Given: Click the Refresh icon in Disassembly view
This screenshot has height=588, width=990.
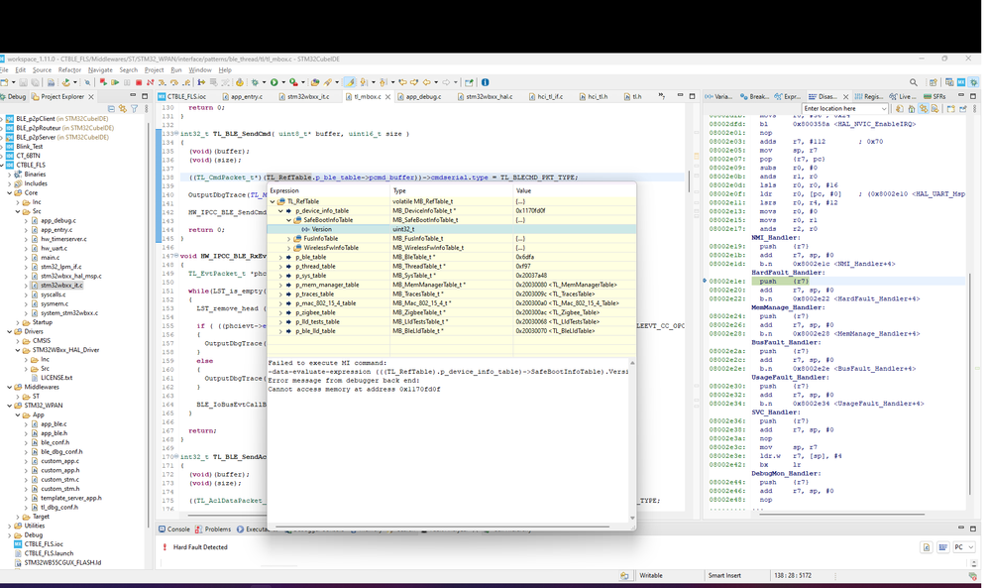Looking at the screenshot, I should 900,109.
